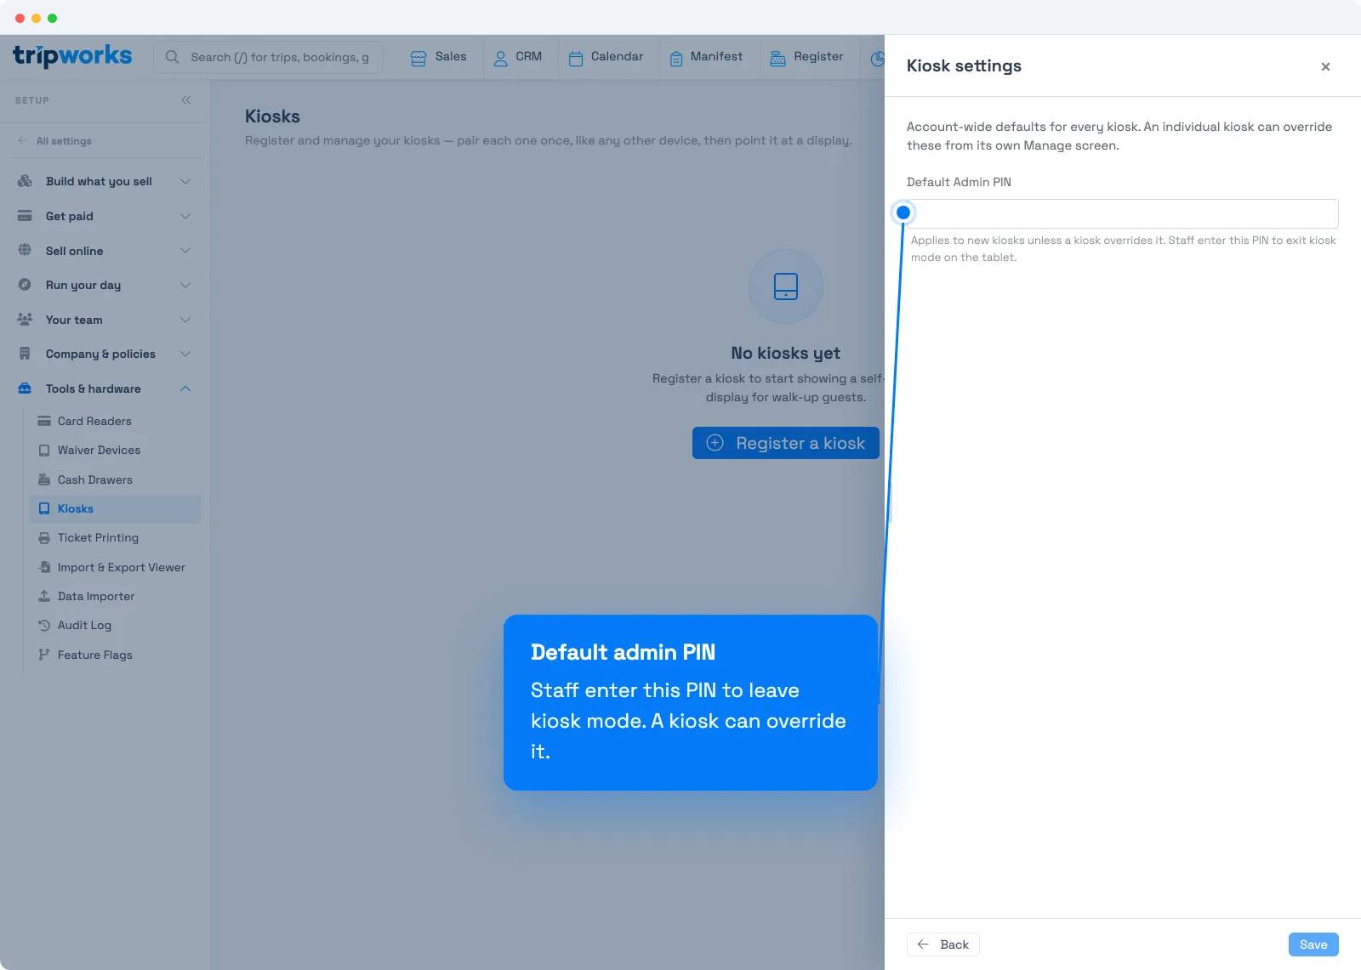Click the Cash Drawers icon
Image resolution: width=1361 pixels, height=970 pixels.
(44, 479)
